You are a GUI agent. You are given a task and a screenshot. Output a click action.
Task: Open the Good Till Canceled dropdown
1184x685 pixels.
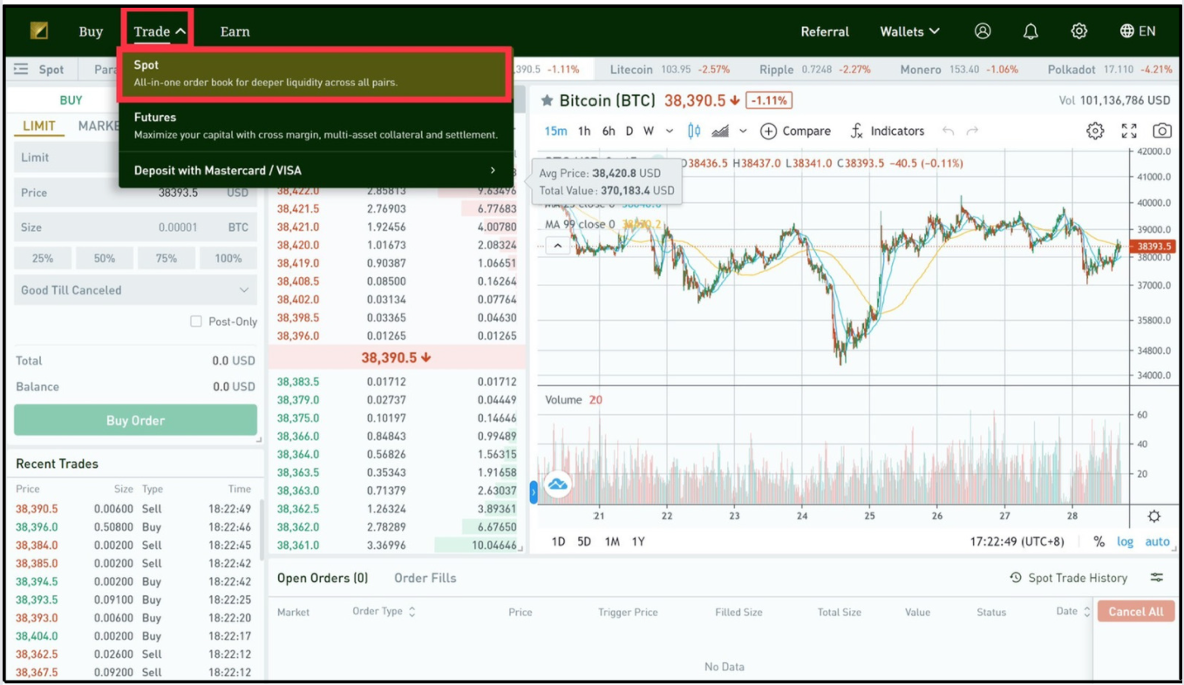click(x=135, y=290)
